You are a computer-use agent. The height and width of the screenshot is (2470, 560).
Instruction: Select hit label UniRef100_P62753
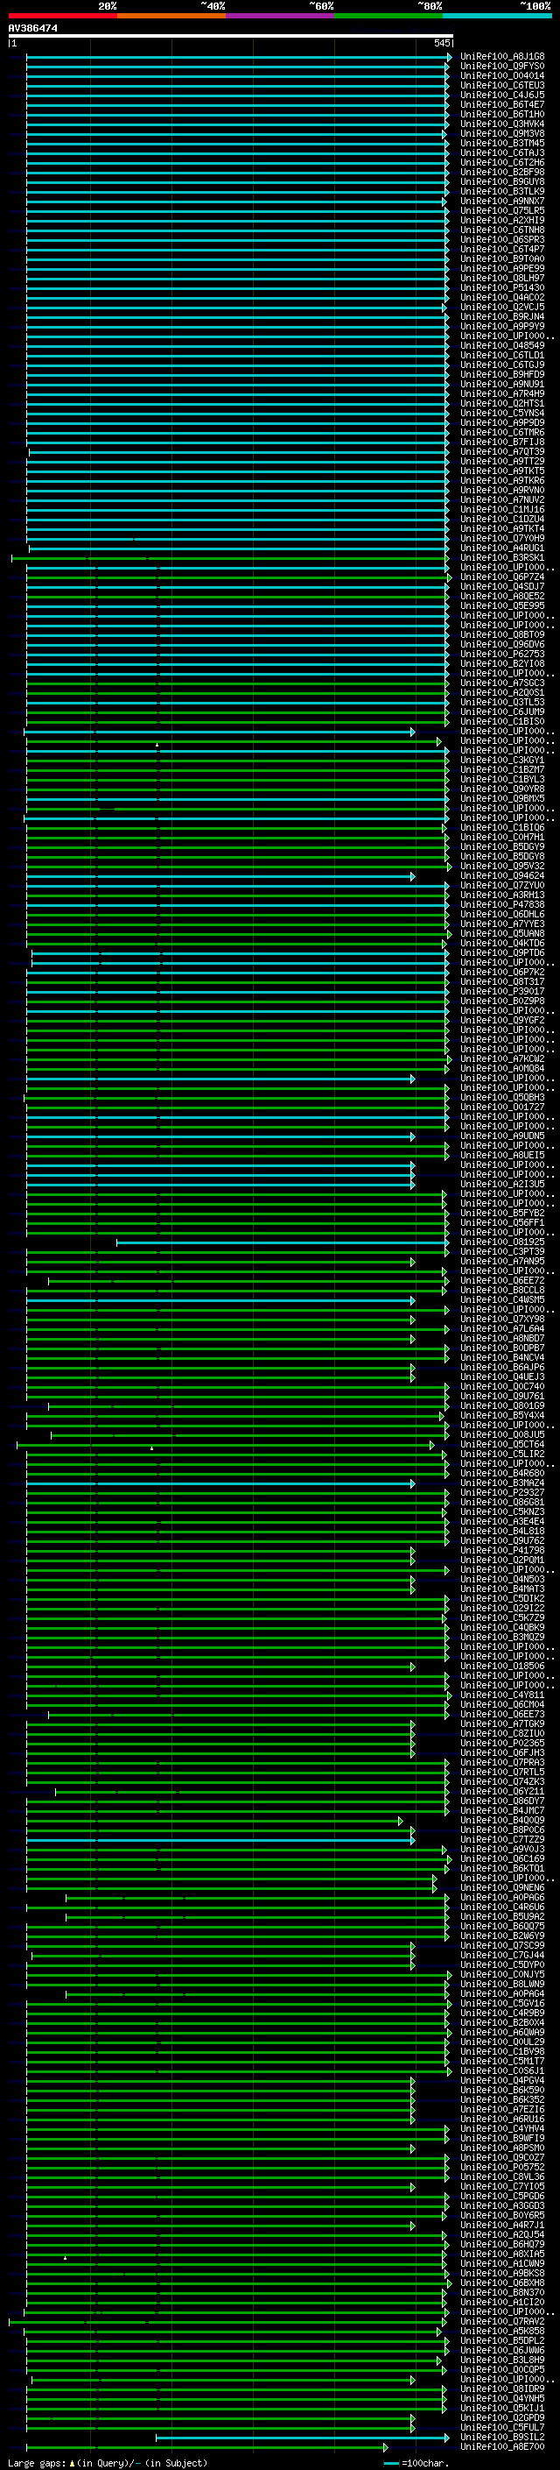(x=502, y=654)
